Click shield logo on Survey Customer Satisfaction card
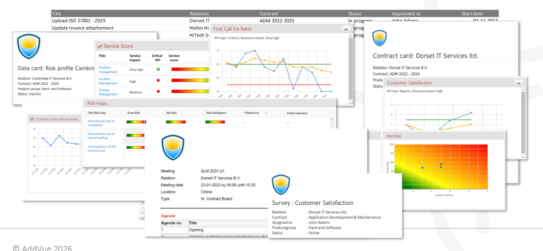 pos(281,185)
